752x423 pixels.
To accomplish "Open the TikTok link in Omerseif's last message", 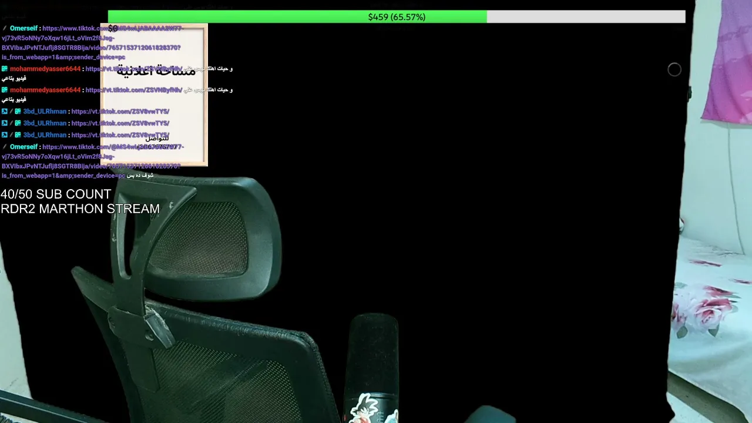I will point(93,161).
